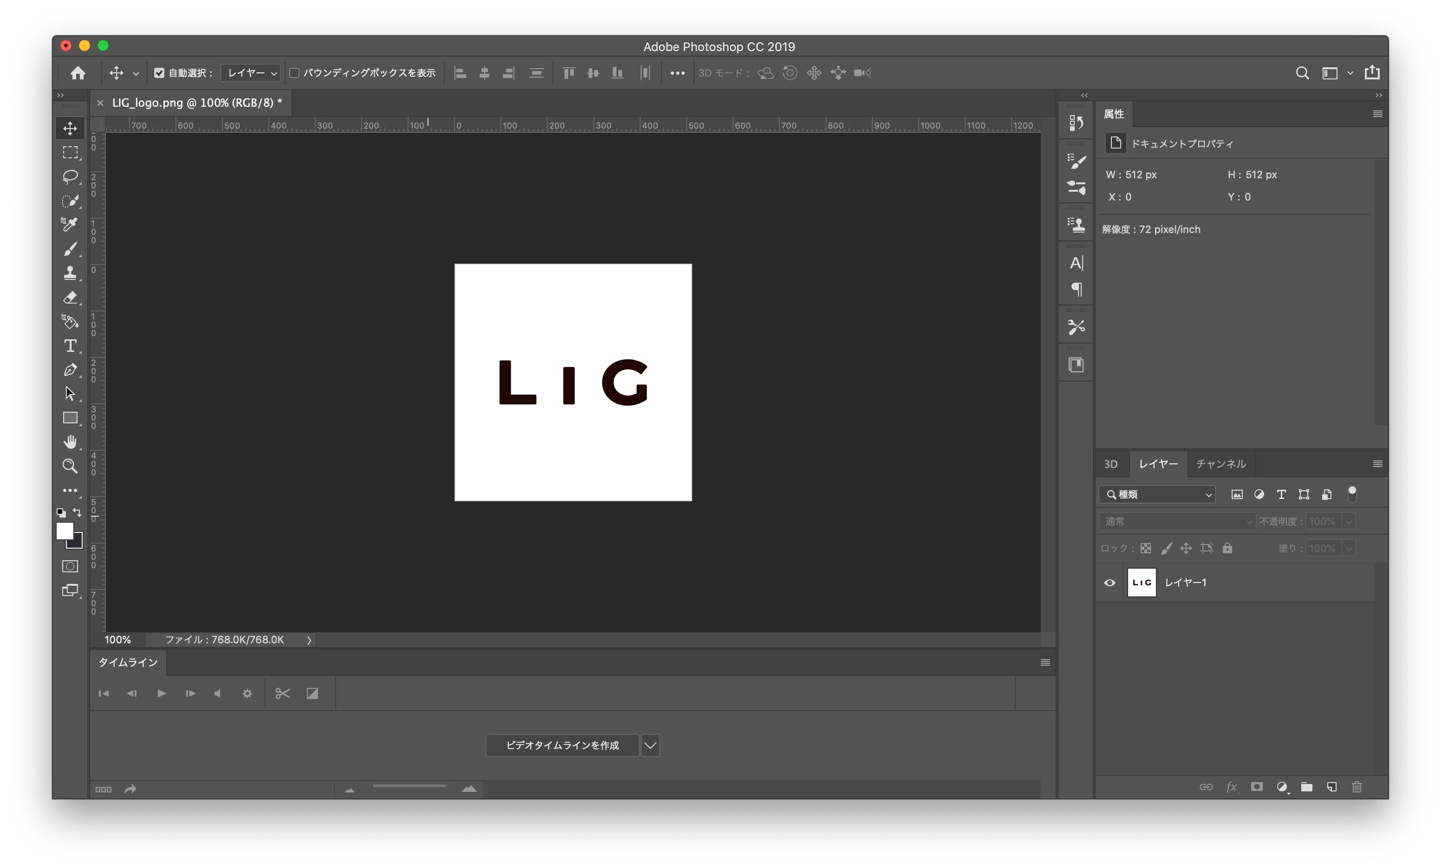The height and width of the screenshot is (868, 1441).
Task: Click the create new group folder icon
Action: [1306, 787]
